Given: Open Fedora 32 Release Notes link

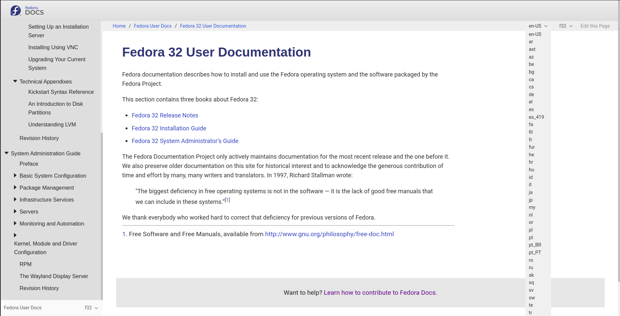Looking at the screenshot, I should coord(165,115).
